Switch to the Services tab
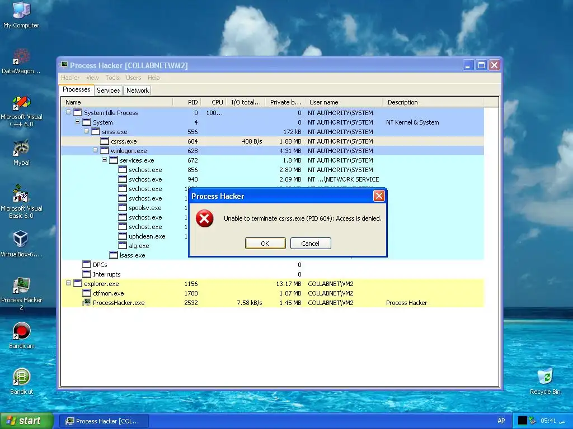This screenshot has height=429, width=573. tap(108, 90)
